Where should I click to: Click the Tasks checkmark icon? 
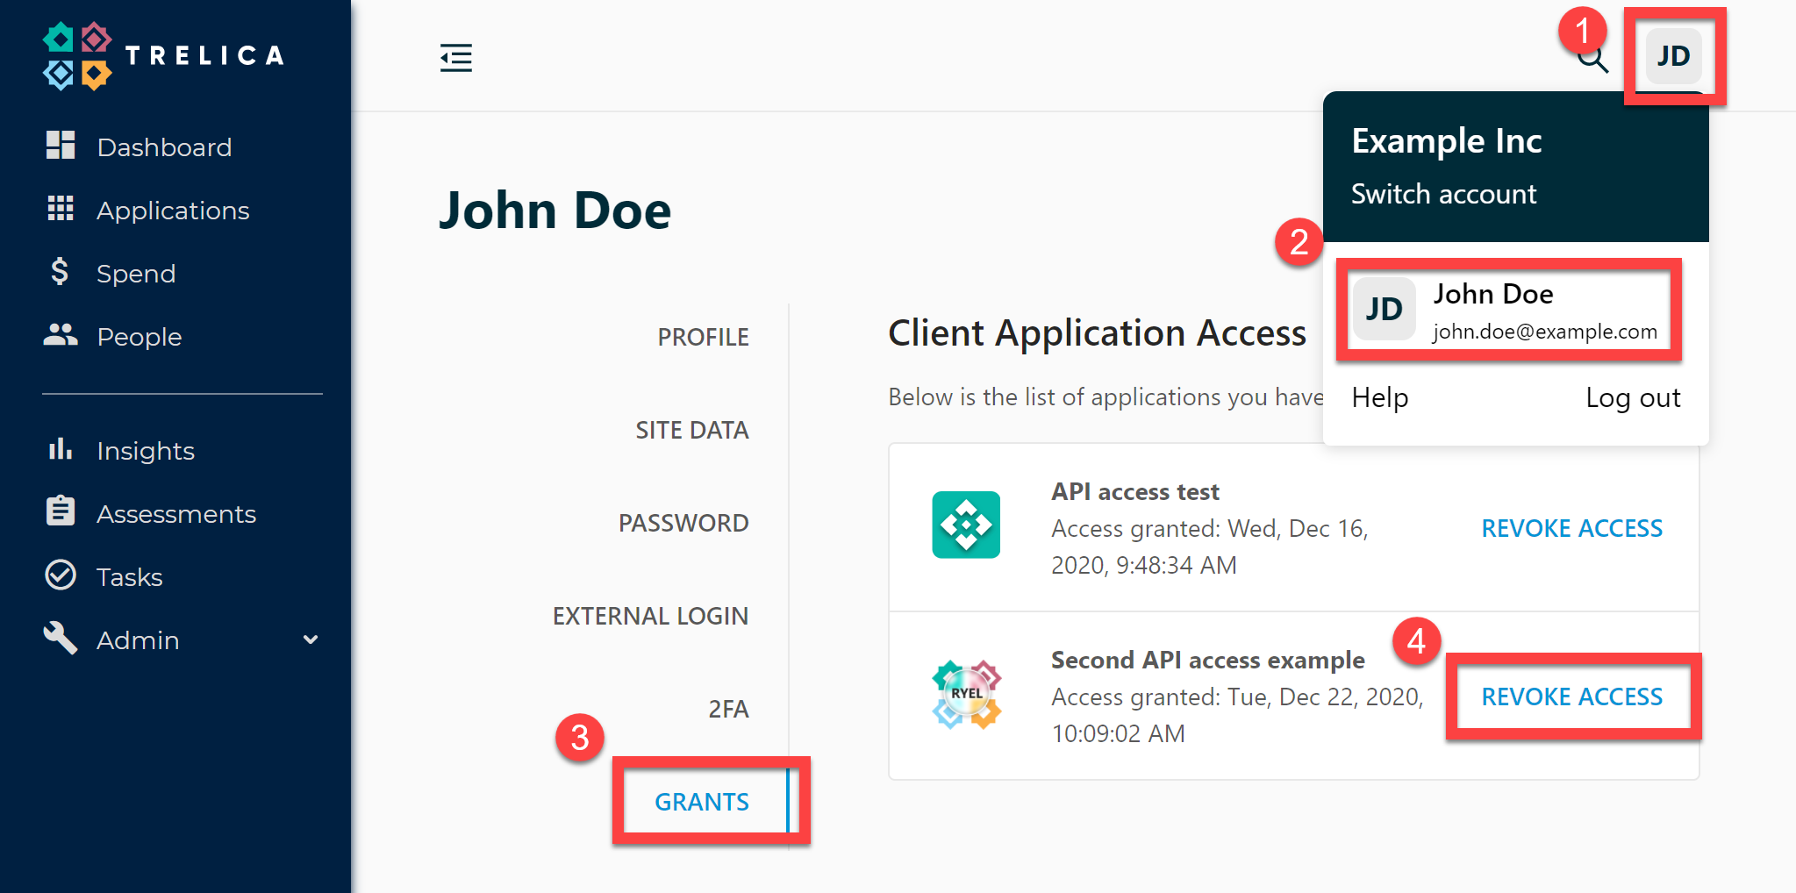(61, 575)
